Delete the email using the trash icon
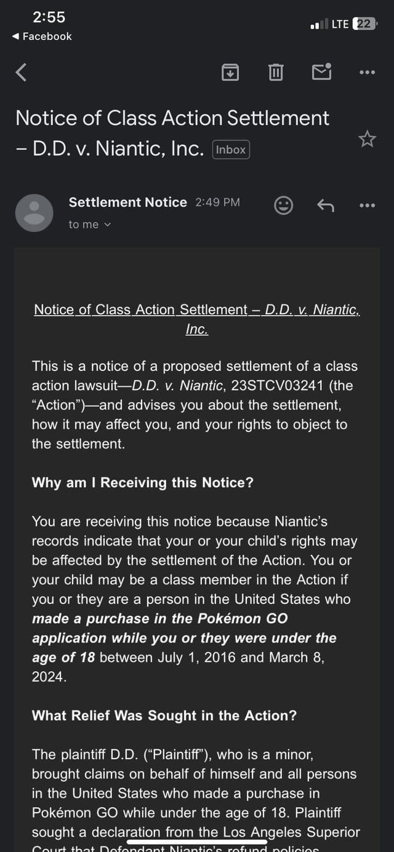 [x=276, y=73]
